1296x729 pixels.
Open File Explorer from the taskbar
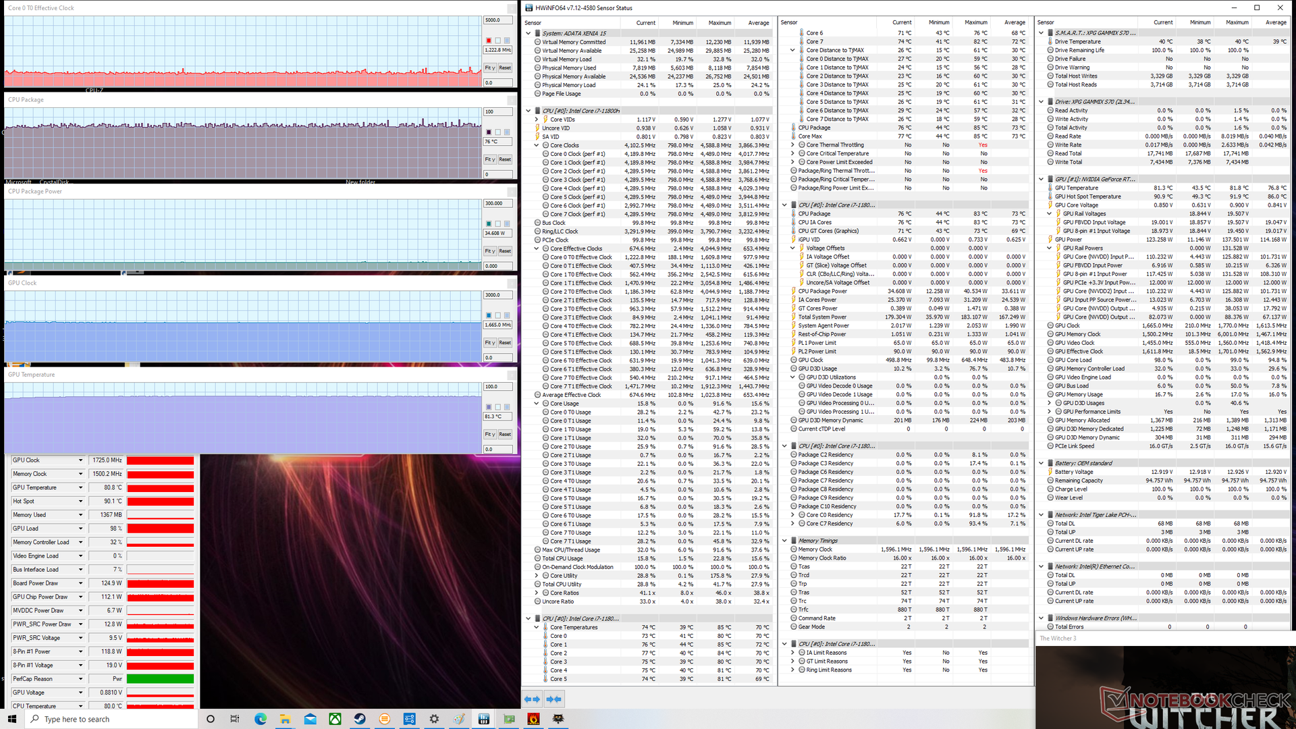(x=285, y=719)
